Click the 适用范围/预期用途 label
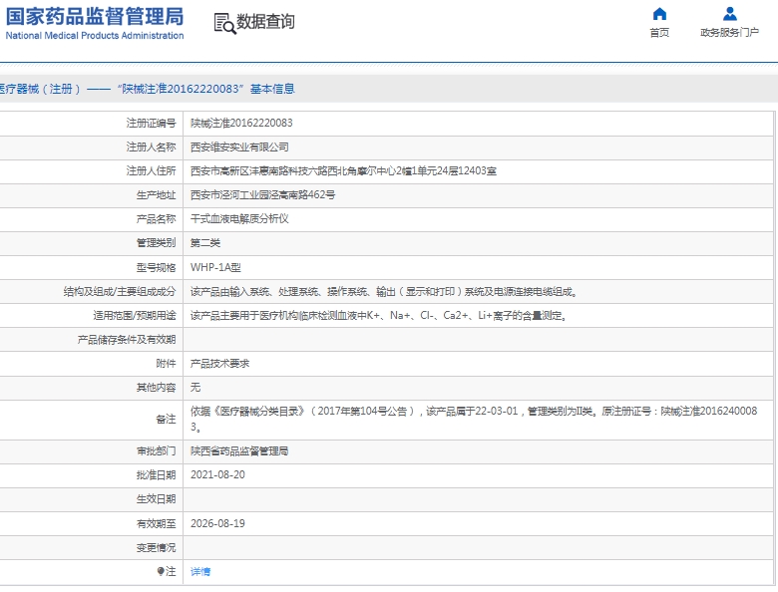 (134, 315)
